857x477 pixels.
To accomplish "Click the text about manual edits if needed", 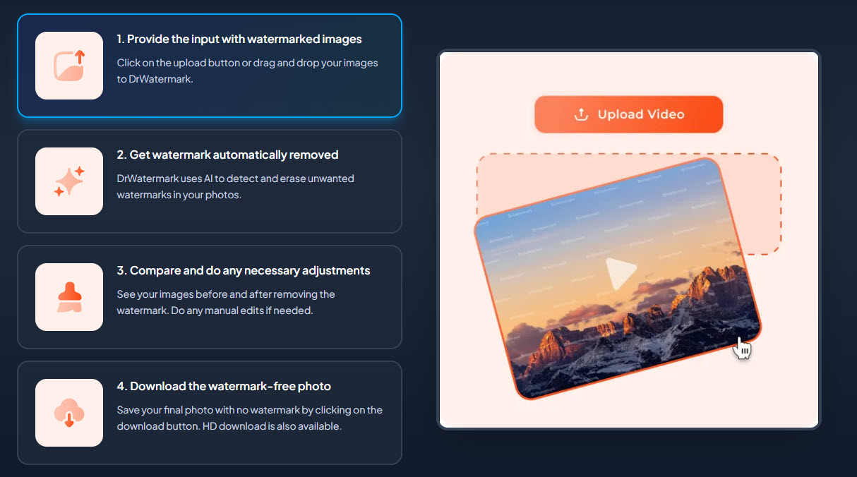I will click(x=226, y=303).
